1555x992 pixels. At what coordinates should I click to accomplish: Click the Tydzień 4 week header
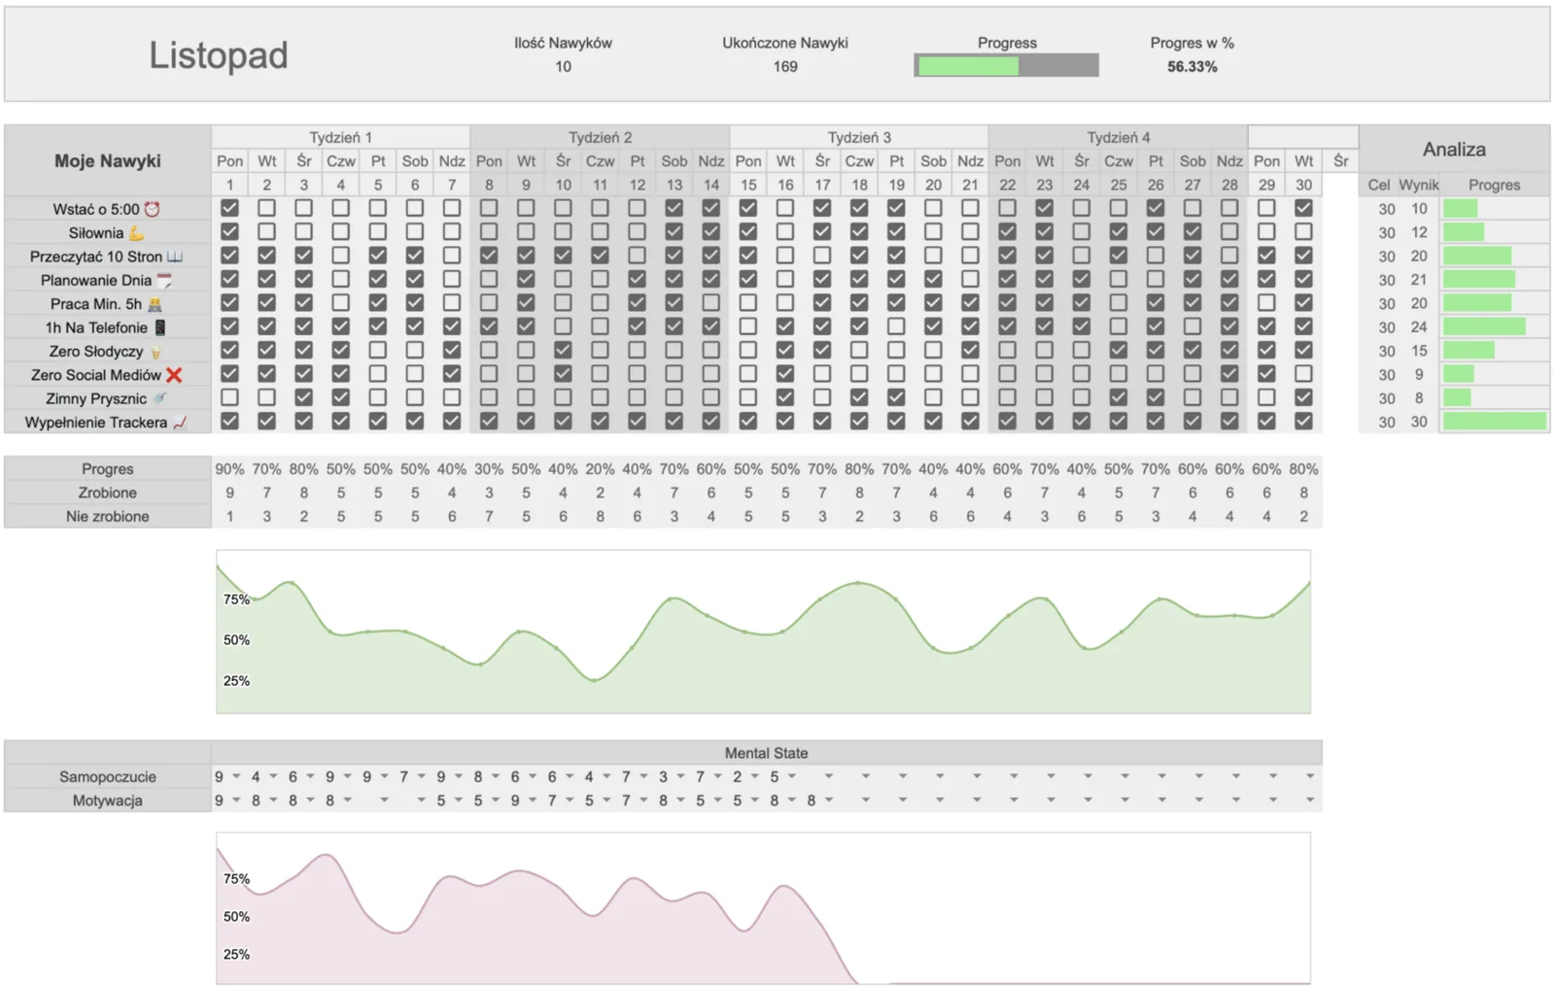1118,137
